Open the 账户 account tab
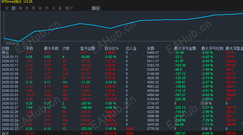 click(69, 8)
